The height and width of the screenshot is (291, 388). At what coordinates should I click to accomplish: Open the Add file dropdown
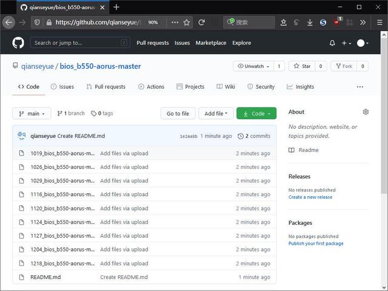[x=216, y=114]
